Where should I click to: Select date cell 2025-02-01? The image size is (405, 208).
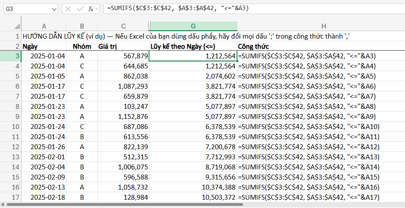[44, 157]
